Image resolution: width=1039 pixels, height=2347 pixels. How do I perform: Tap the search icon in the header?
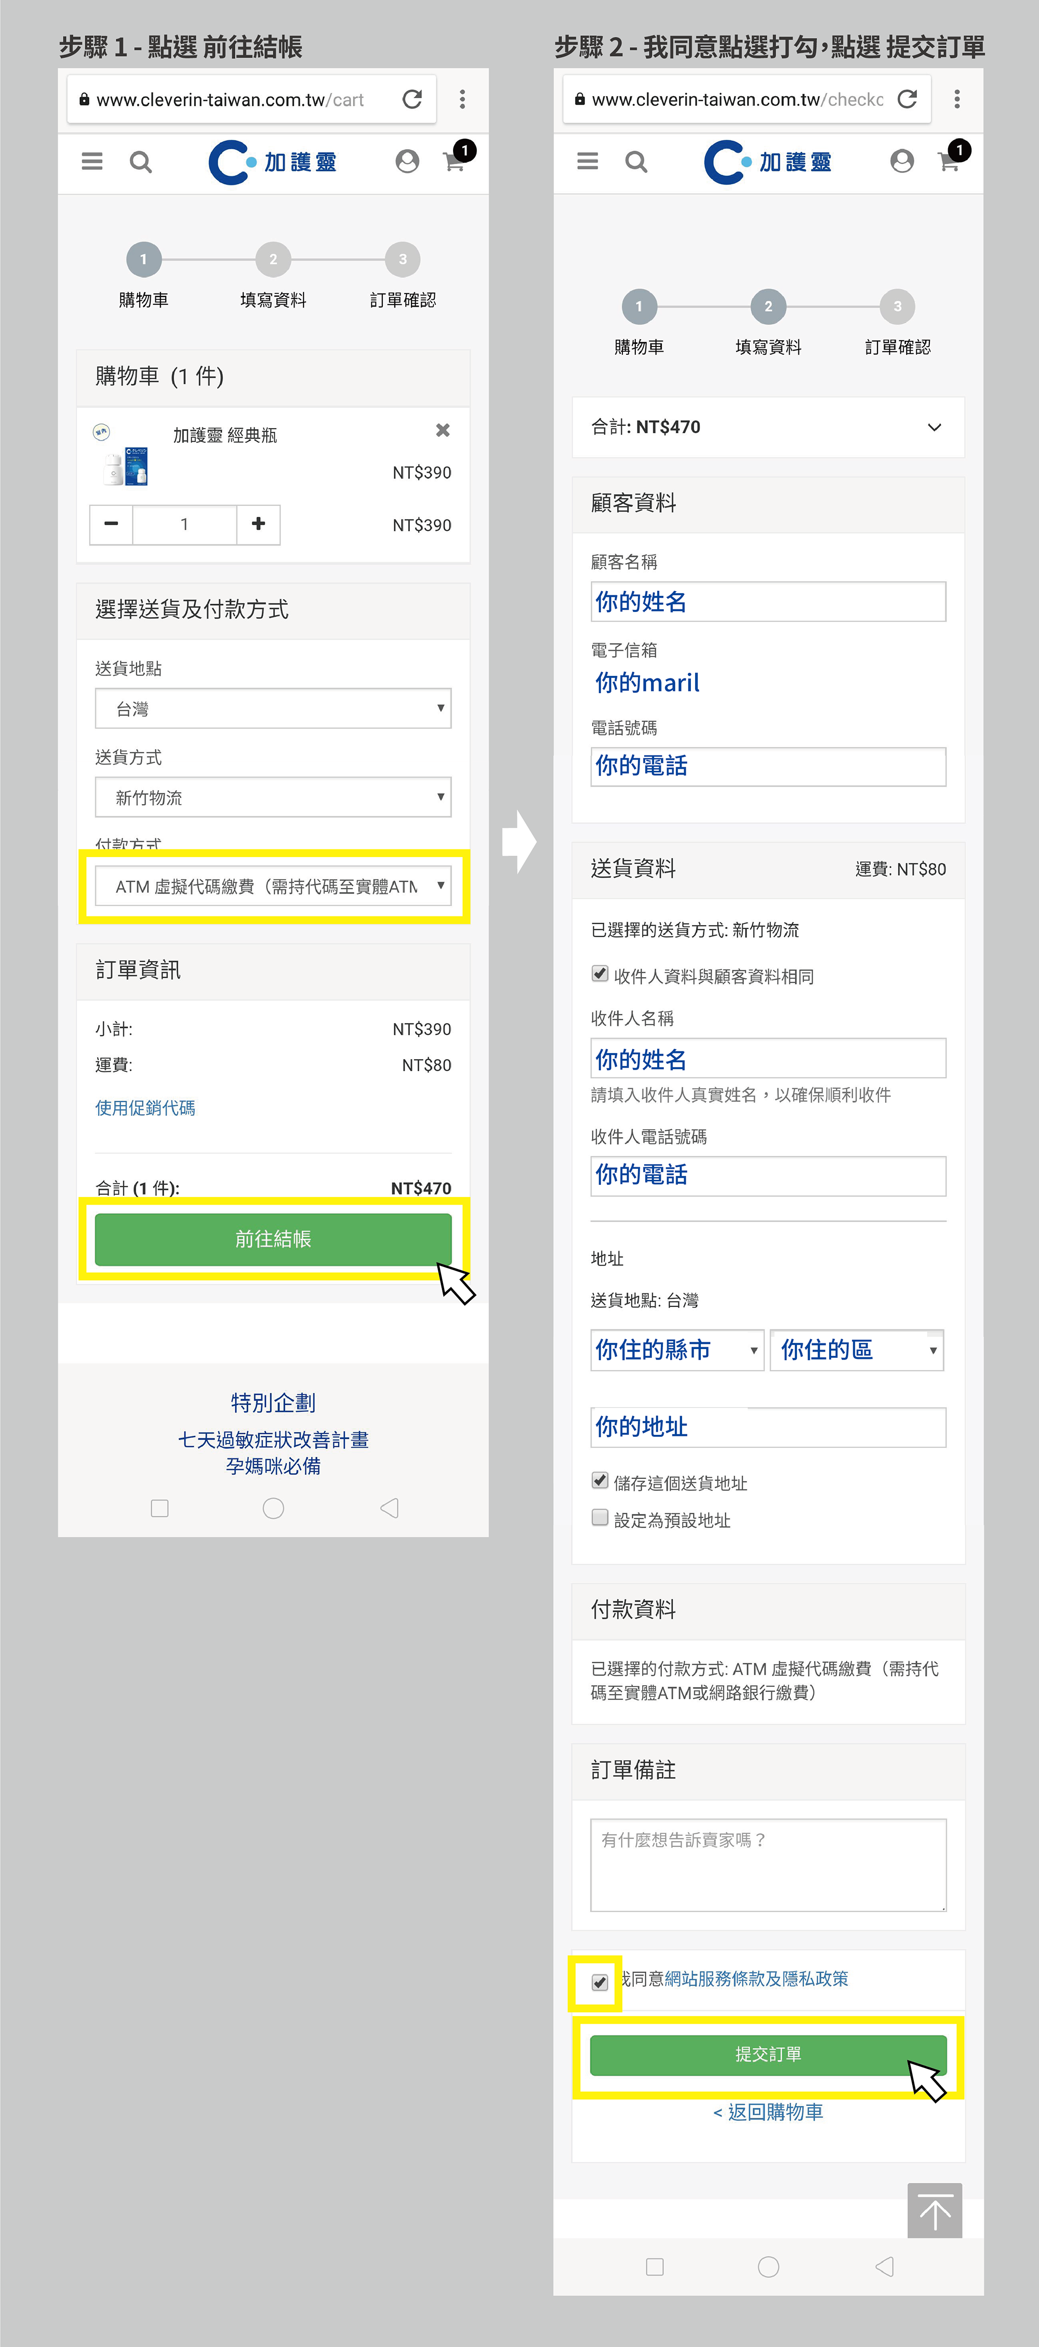pyautogui.click(x=141, y=162)
